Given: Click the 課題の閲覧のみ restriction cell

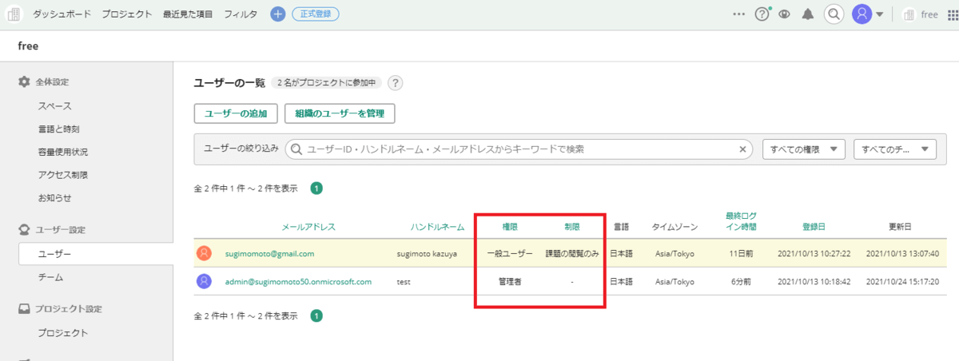Looking at the screenshot, I should pyautogui.click(x=572, y=253).
